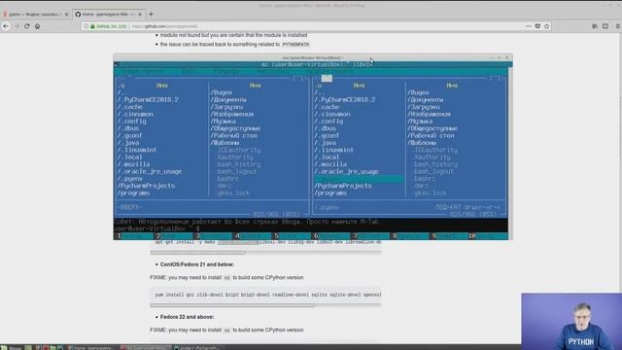Close the pyenv/pyenv Wiki tab
The image size is (622, 350).
tap(140, 15)
